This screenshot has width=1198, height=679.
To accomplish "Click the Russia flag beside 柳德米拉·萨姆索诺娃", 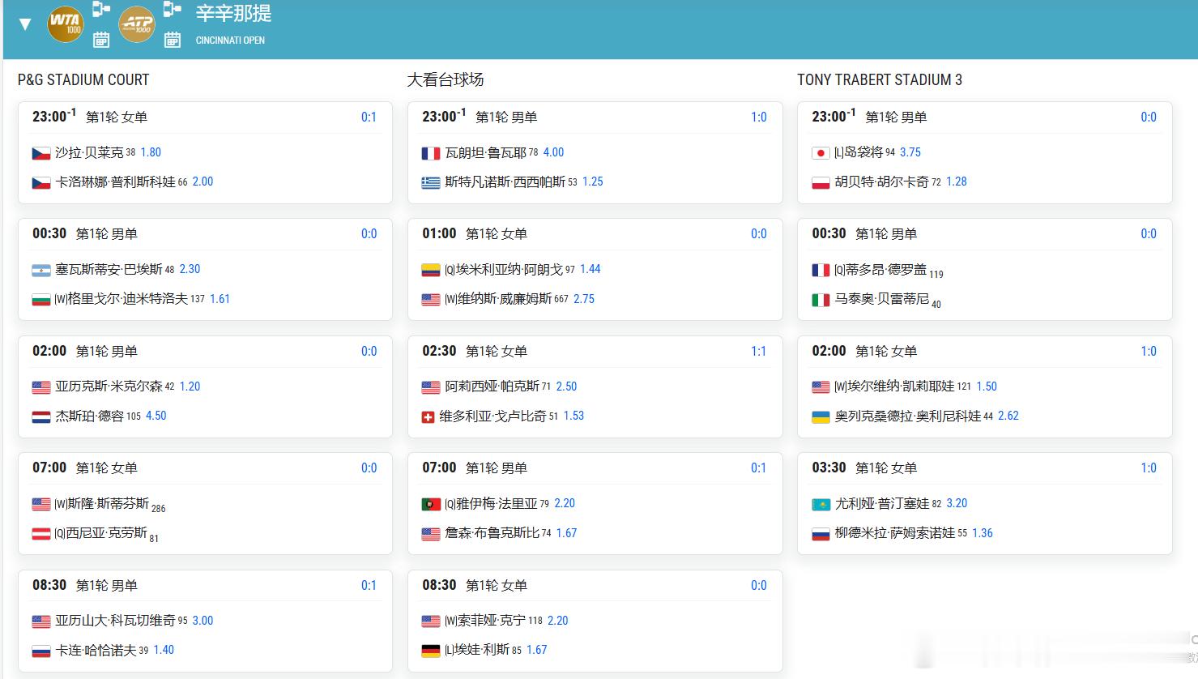I will pos(821,534).
